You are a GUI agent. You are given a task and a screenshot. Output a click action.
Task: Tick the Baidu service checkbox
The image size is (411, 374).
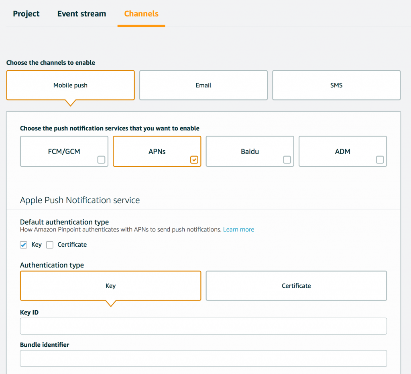click(x=287, y=160)
